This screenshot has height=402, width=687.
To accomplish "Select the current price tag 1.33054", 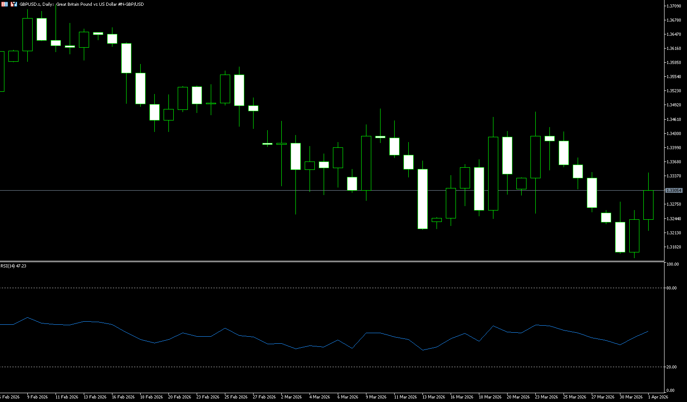I will point(674,191).
